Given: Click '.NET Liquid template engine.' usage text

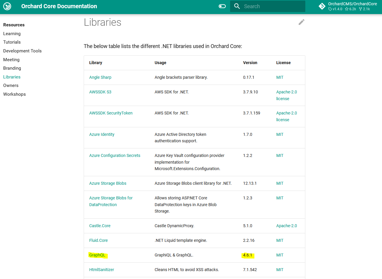Looking at the screenshot, I should [x=181, y=240].
